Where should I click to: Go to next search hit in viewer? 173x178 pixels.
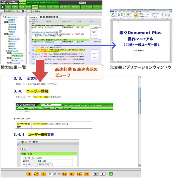click(x=79, y=174)
